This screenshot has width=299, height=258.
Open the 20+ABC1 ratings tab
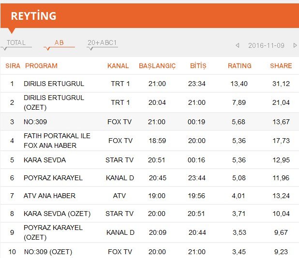[102, 43]
